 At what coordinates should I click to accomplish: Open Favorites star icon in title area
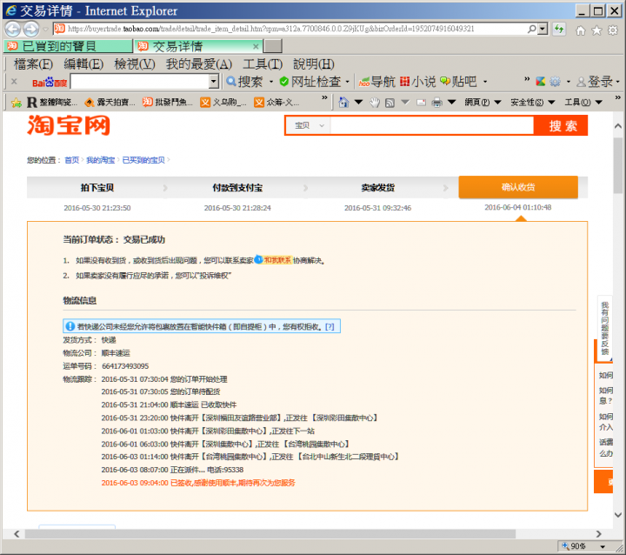tap(596, 30)
